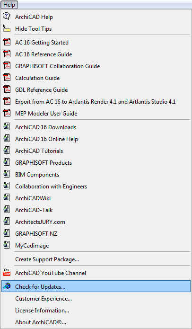The image size is (192, 329).
Task: Visit GRAPHISOFT Products page
Action: point(96,163)
